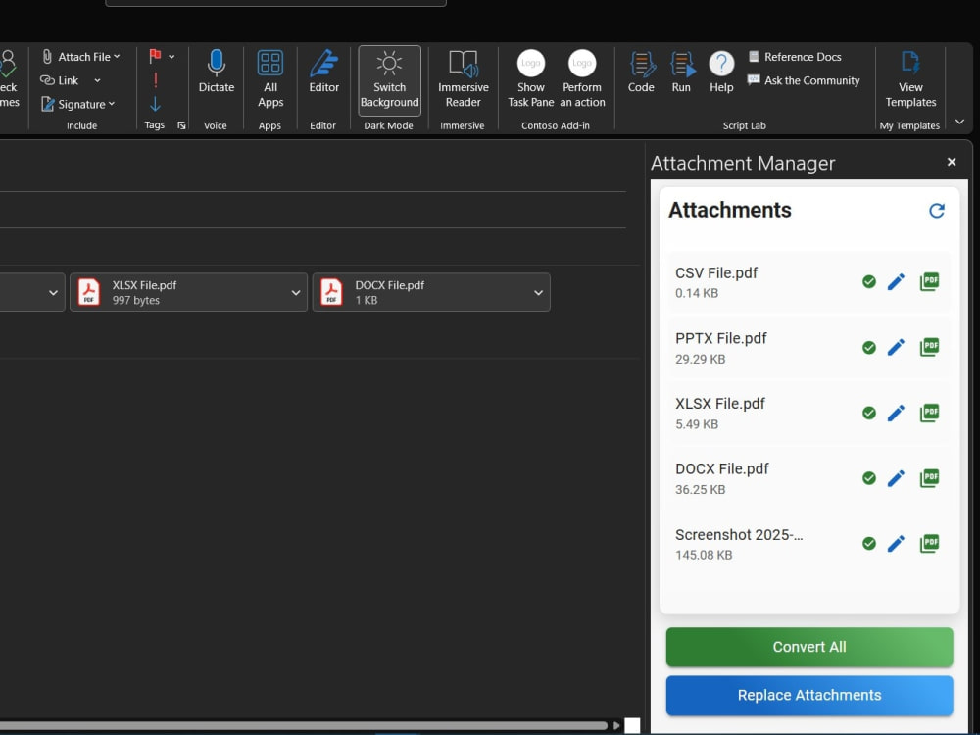Click green check for PPTX File.pdf
The width and height of the screenshot is (980, 735).
pyautogui.click(x=868, y=348)
